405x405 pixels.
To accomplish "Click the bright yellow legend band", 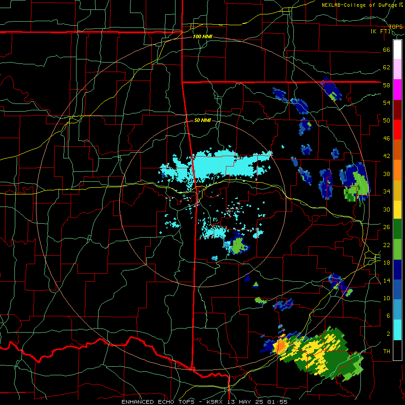I will [x=397, y=210].
